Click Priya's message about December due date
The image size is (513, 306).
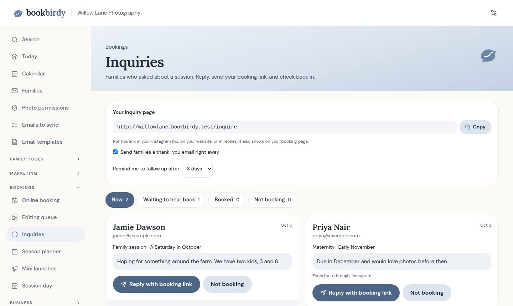tap(402, 262)
